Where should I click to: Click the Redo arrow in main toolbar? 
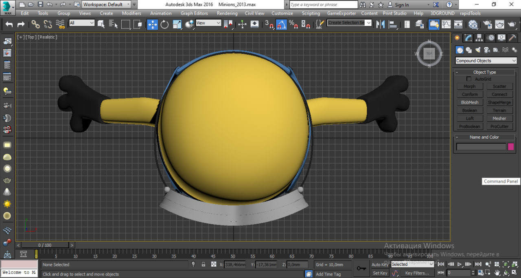21,24
